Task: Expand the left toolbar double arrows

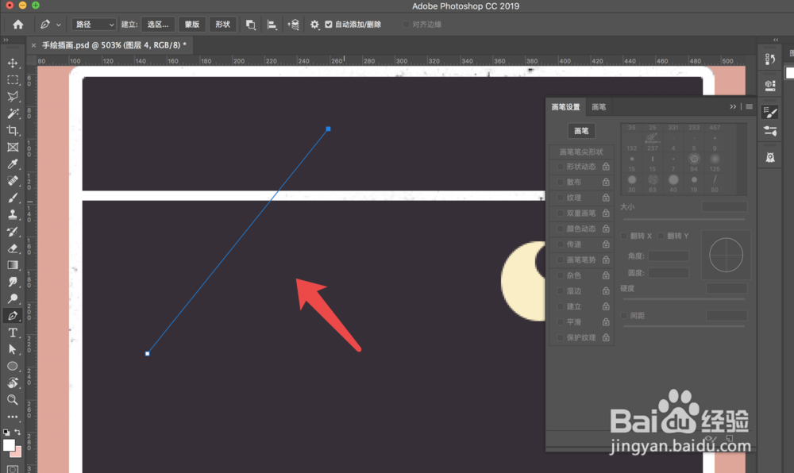Action: (6, 40)
